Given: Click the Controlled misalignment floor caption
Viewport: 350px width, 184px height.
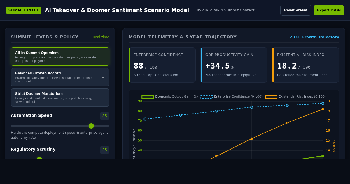Looking at the screenshot, I should click(x=302, y=75).
